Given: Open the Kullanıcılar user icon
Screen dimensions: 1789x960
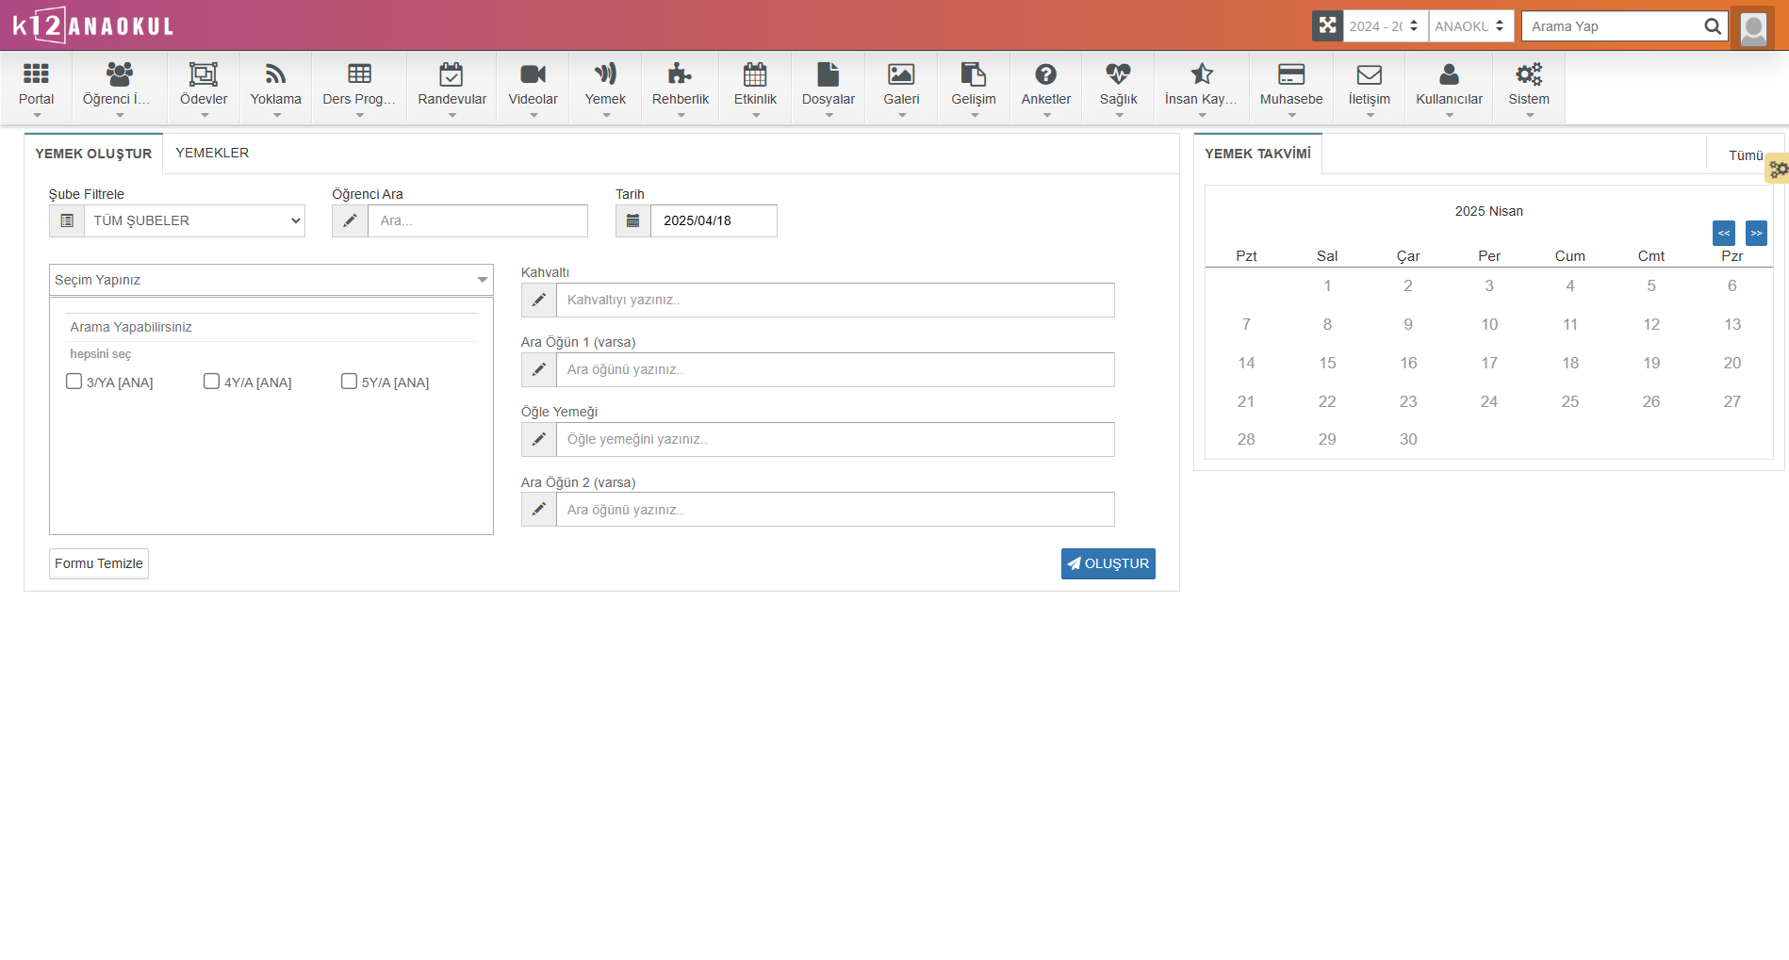Looking at the screenshot, I should point(1449,73).
